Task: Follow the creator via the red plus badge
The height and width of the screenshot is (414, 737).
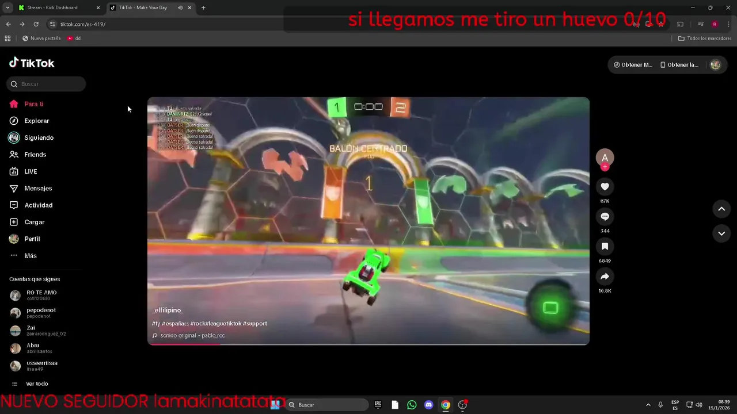Action: point(605,167)
